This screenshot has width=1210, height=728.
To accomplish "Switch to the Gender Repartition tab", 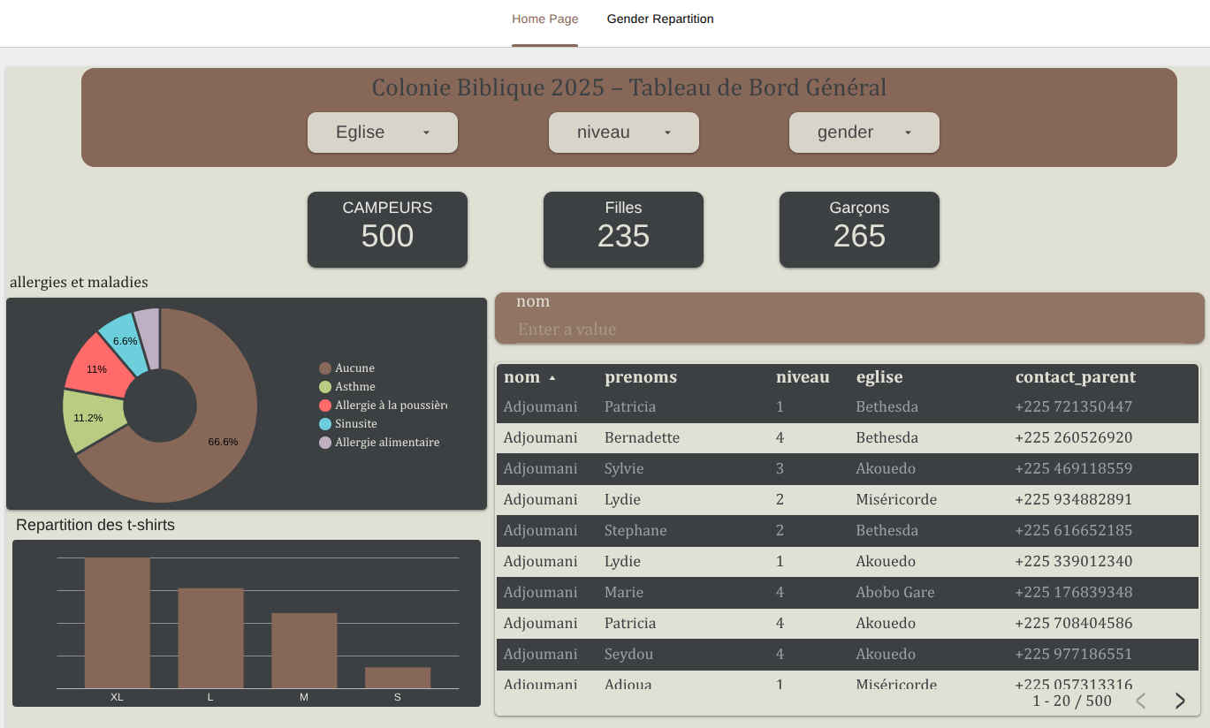I will (x=659, y=19).
